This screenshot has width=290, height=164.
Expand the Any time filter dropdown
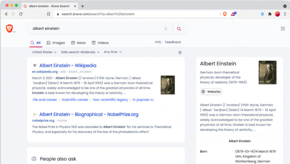click(x=113, y=52)
